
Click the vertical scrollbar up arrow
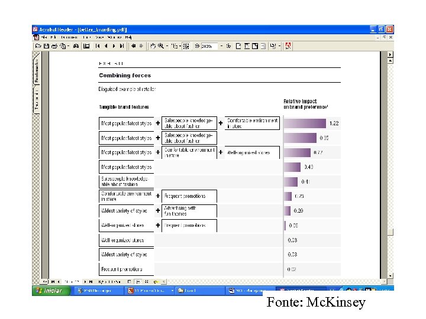(390, 60)
